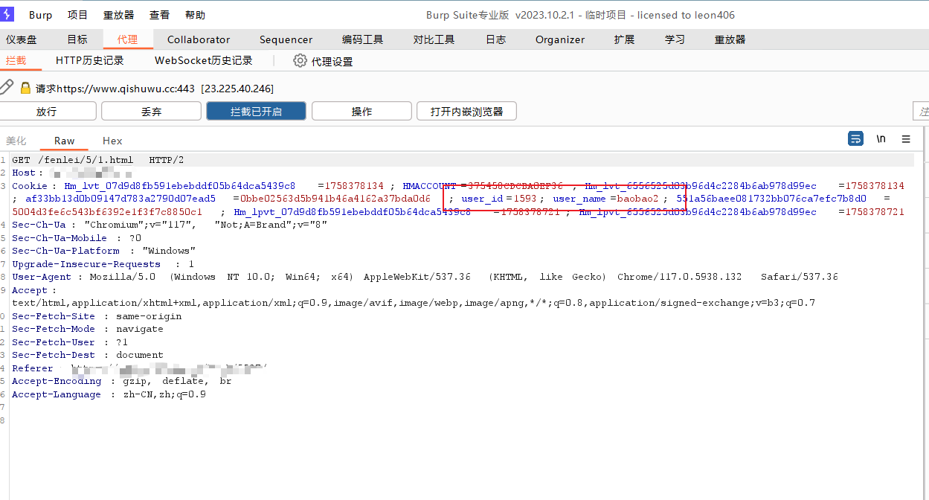Screen dimensions: 929x500
Task: Open the 项目 menu
Action: point(77,15)
